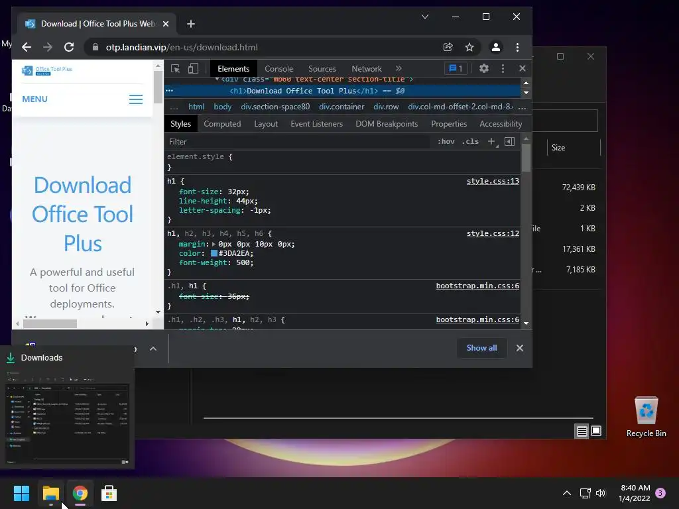The height and width of the screenshot is (509, 679).
Task: Select the div.section-space80 breadcrumb
Action: click(x=275, y=107)
